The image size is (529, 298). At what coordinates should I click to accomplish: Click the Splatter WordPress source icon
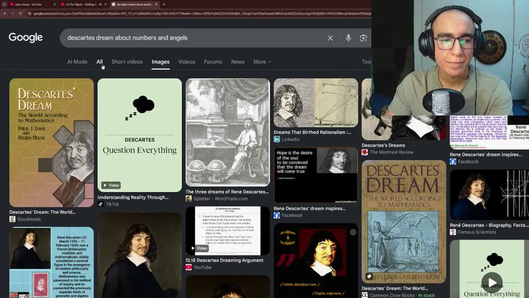188,199
